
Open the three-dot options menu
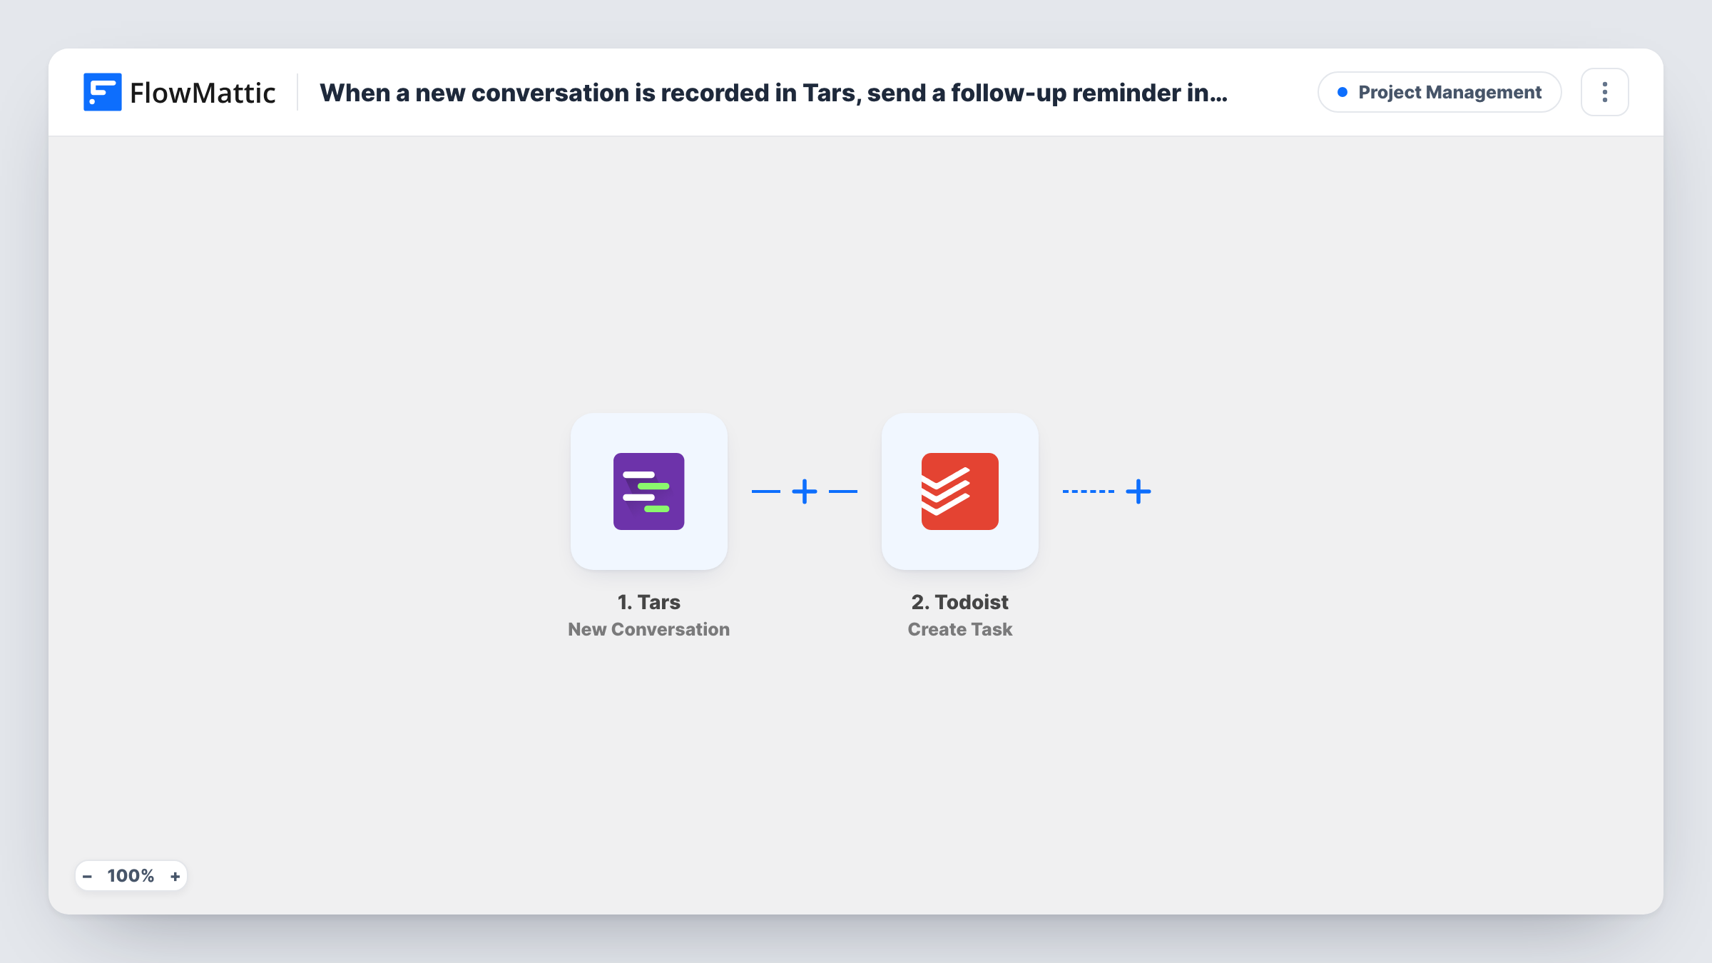tap(1605, 92)
